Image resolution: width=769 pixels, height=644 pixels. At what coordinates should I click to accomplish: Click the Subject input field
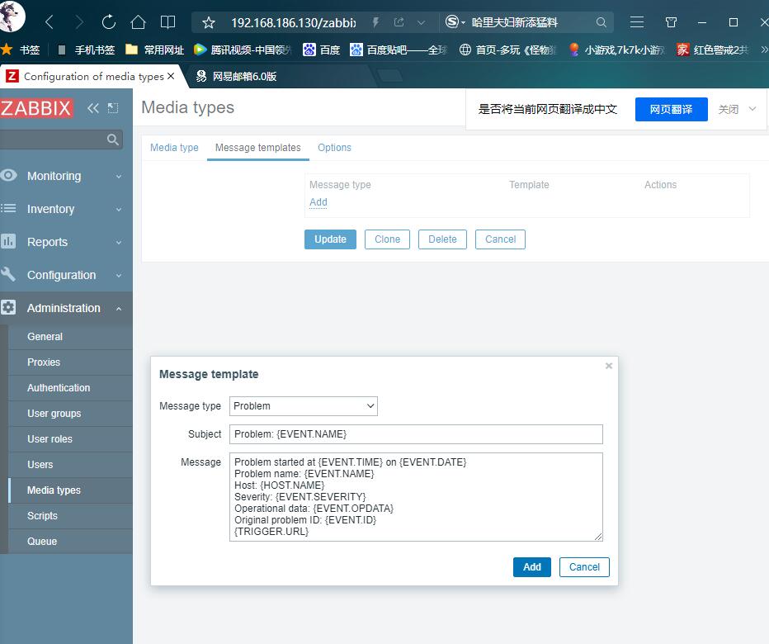coord(416,434)
